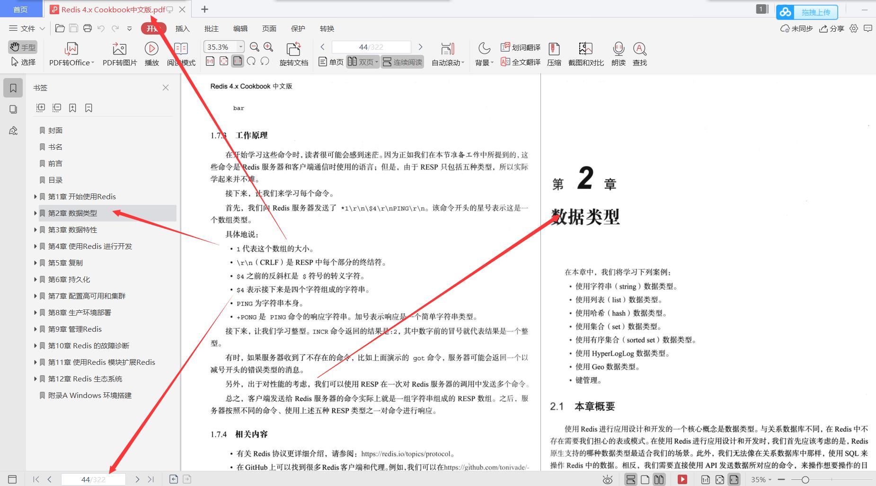Click the redo arrow icon

(115, 28)
